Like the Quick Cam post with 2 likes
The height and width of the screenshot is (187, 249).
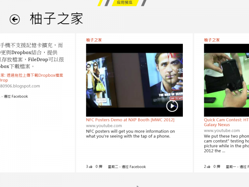point(207,166)
